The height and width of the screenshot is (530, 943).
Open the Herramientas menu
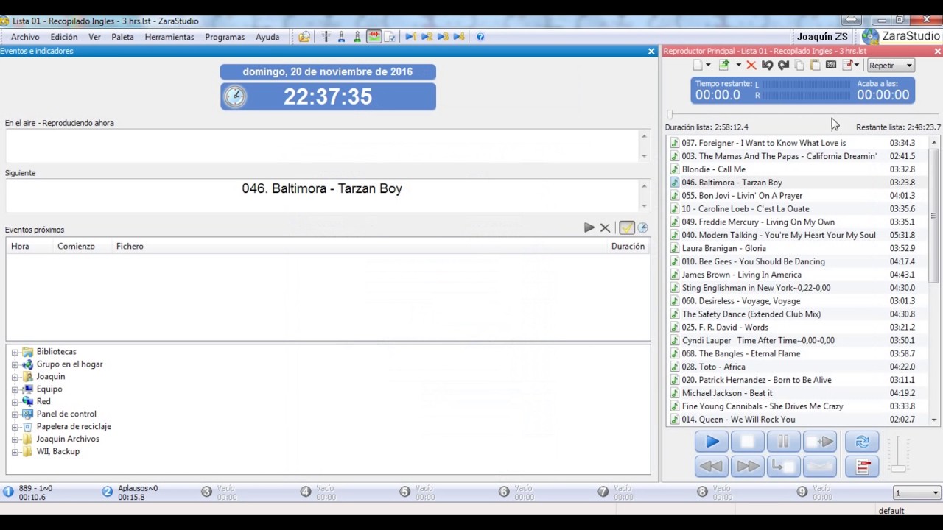pos(169,37)
